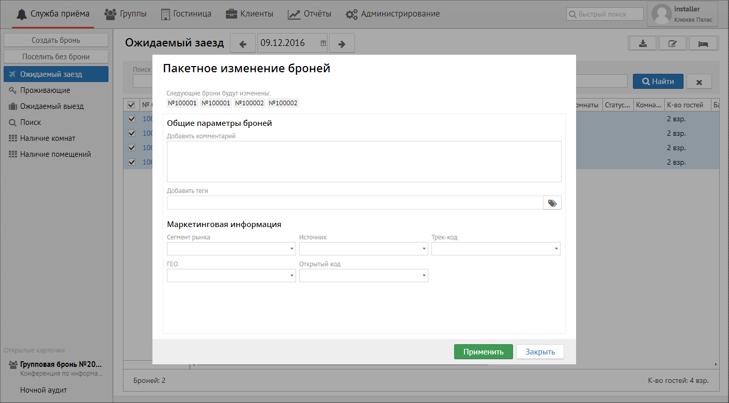Open the Администрирование menu

coord(393,14)
